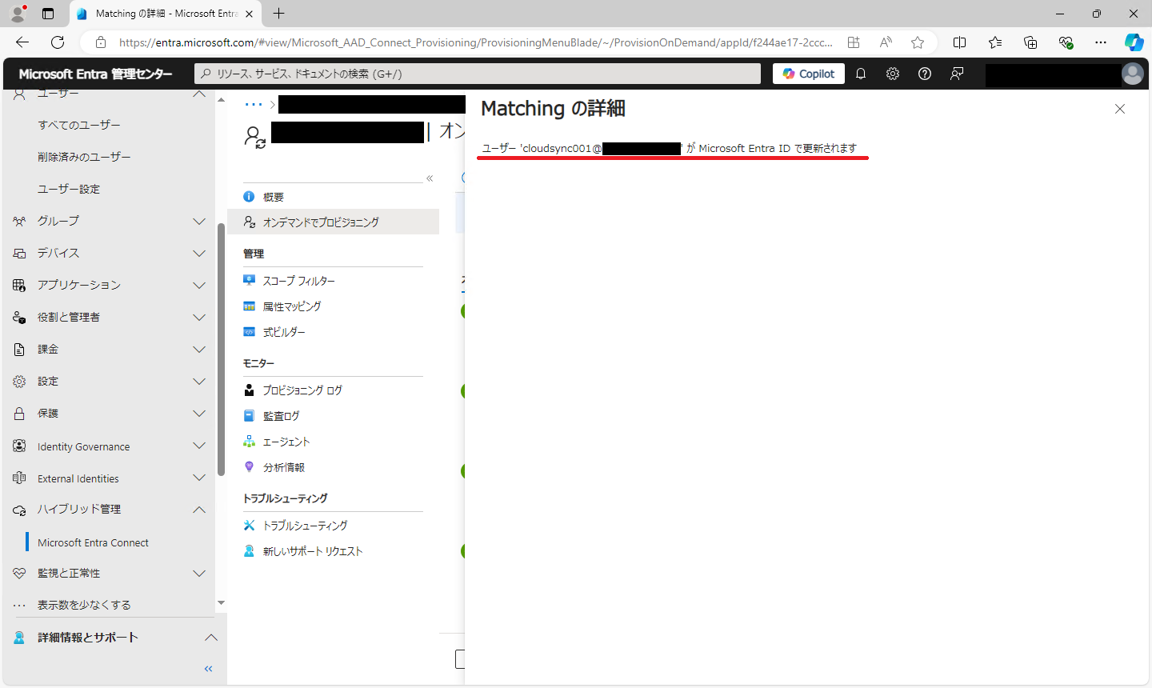The image size is (1152, 688).
Task: Expand Identity Governance section chevron
Action: (199, 446)
